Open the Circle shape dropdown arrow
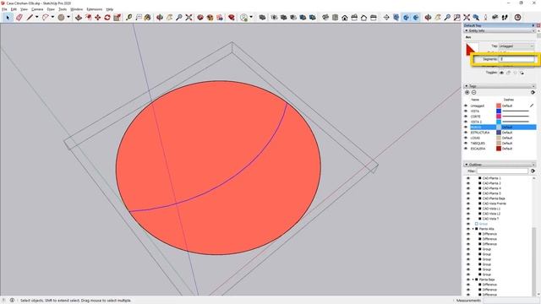 point(68,17)
